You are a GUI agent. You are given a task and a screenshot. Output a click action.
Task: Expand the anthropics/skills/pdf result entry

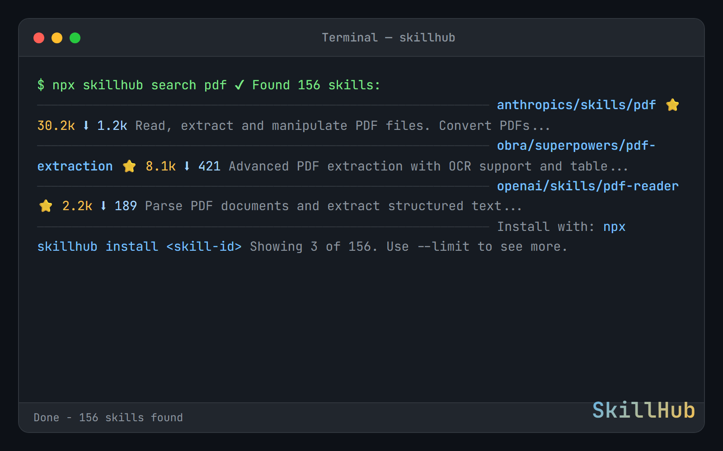click(577, 105)
